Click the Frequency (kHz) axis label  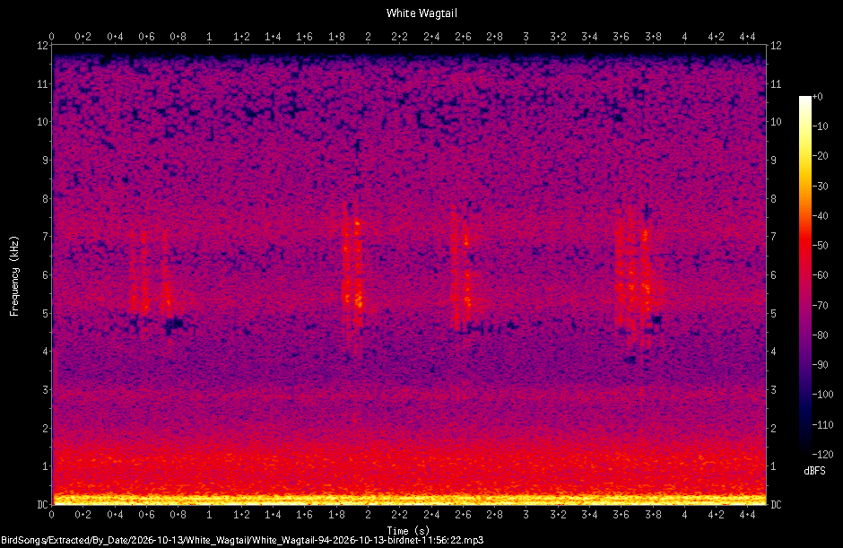pyautogui.click(x=14, y=276)
